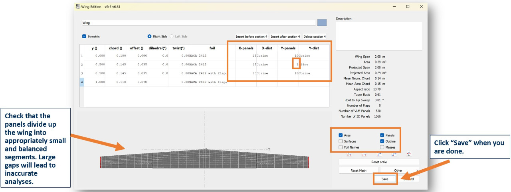The width and height of the screenshot is (511, 192).
Task: Enable the Surfaces checkbox
Action: pos(341,141)
